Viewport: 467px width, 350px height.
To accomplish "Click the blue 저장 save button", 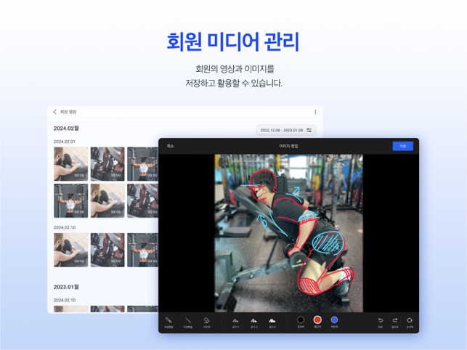I will [x=402, y=146].
